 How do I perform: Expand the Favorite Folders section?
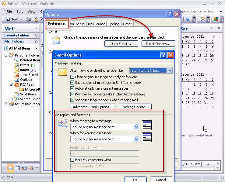(x=36, y=35)
